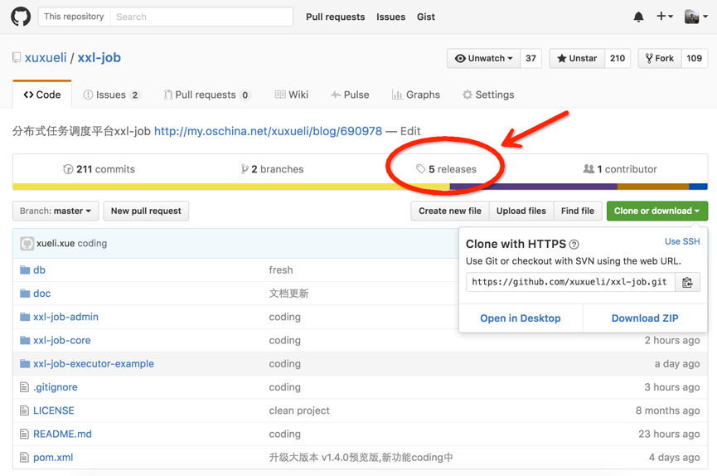Click the GitHub Octocat logo

[21, 17]
